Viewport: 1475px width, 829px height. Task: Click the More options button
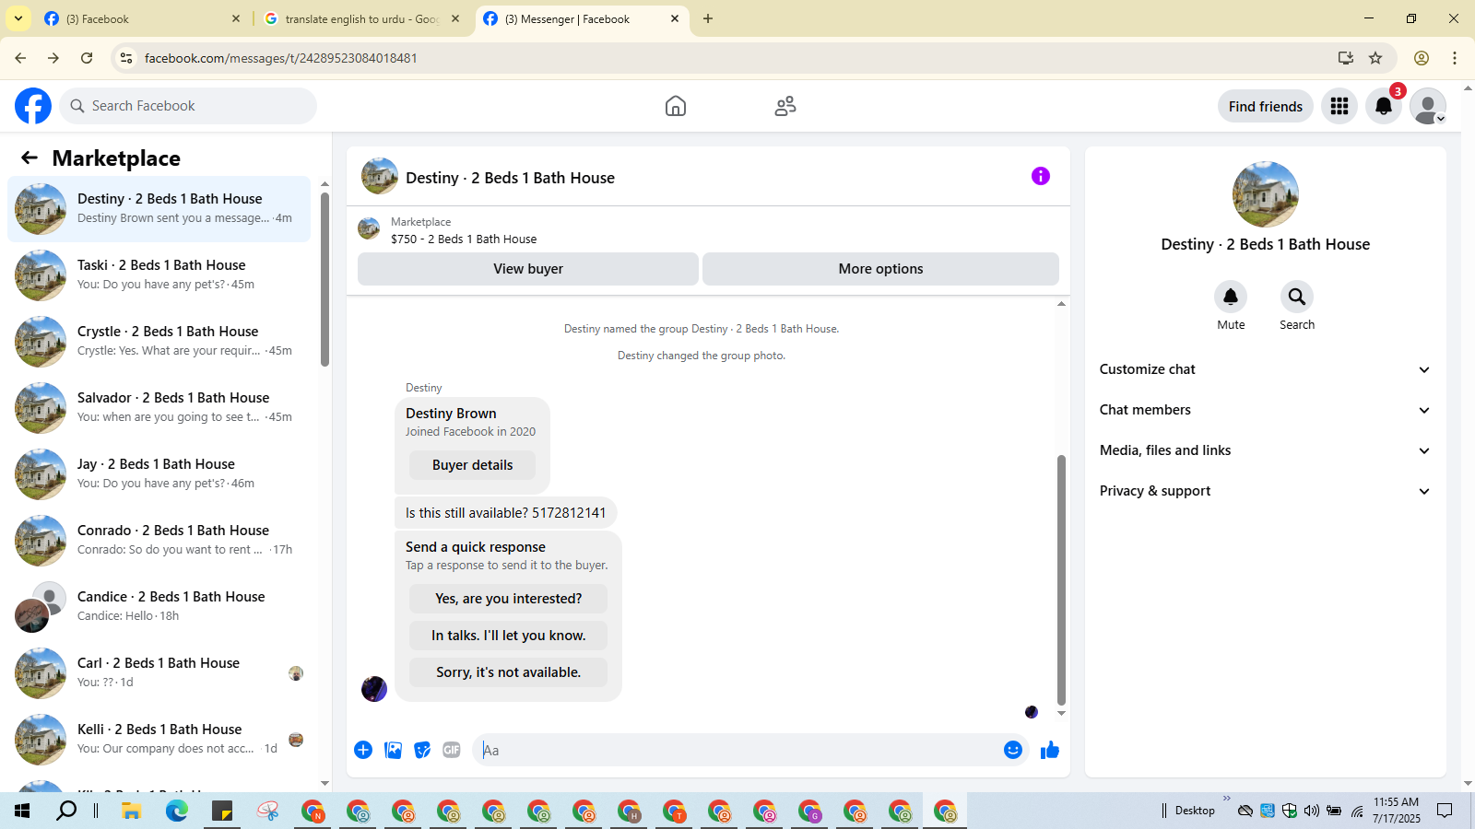point(880,269)
